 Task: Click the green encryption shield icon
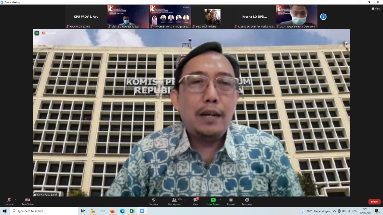pos(37,33)
